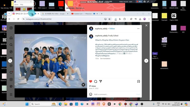Screen dimensions: 190x107
Task: Open File Explorer from taskbar
Action: (x=66, y=104)
